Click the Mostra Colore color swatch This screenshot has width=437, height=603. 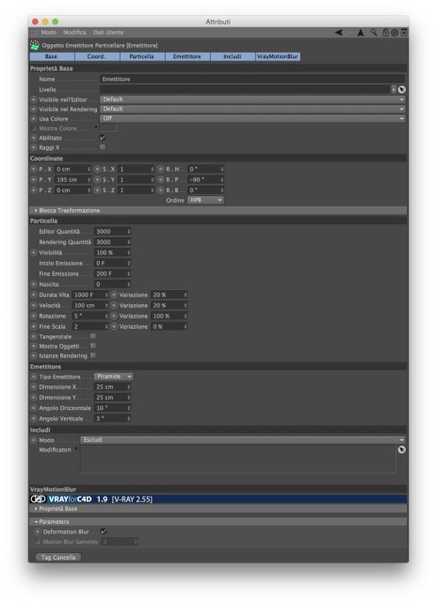point(108,128)
